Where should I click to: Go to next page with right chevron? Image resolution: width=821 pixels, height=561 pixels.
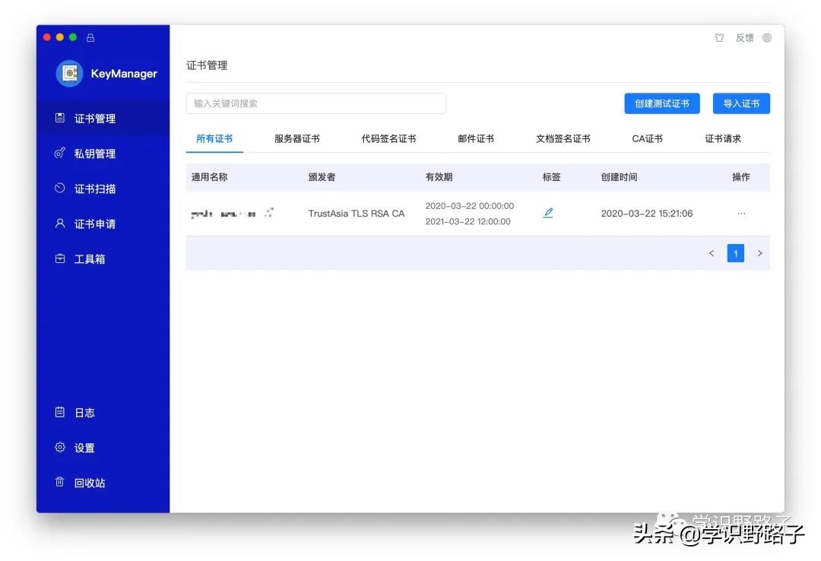760,253
